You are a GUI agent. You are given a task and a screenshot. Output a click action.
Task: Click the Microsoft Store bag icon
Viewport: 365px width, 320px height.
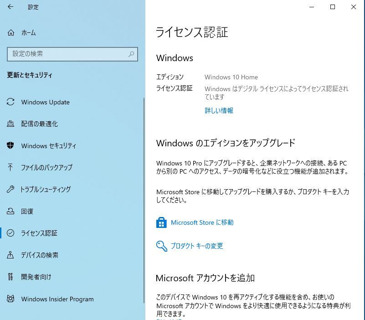pos(161,222)
